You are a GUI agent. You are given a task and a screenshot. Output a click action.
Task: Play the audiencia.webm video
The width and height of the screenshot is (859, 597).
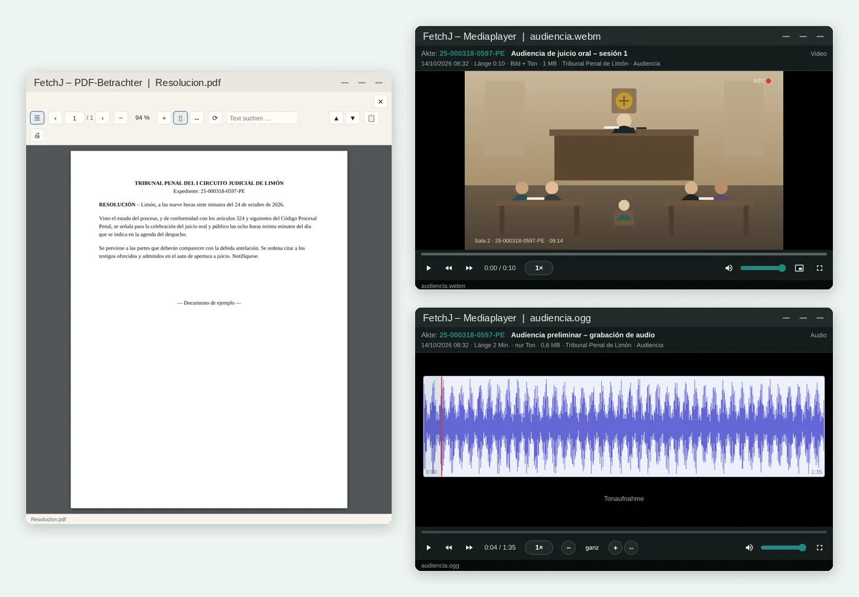pyautogui.click(x=428, y=268)
